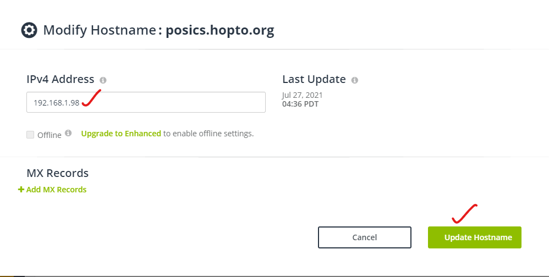
Task: Click the gear icon beside Modify Hostname
Action: [x=29, y=30]
